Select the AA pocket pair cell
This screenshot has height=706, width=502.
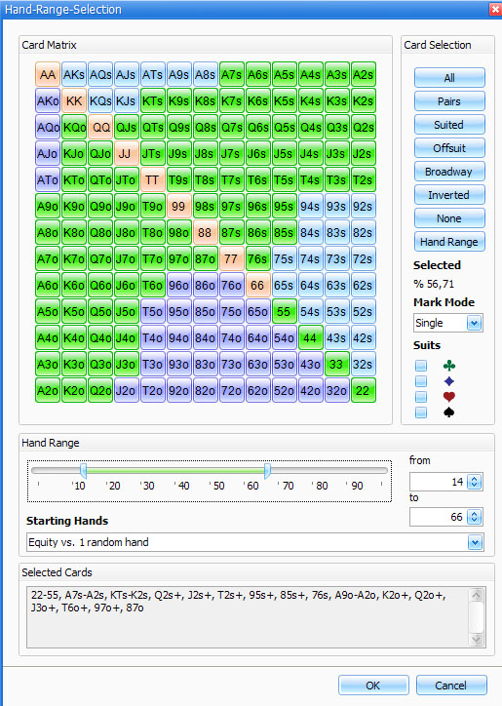[47, 74]
